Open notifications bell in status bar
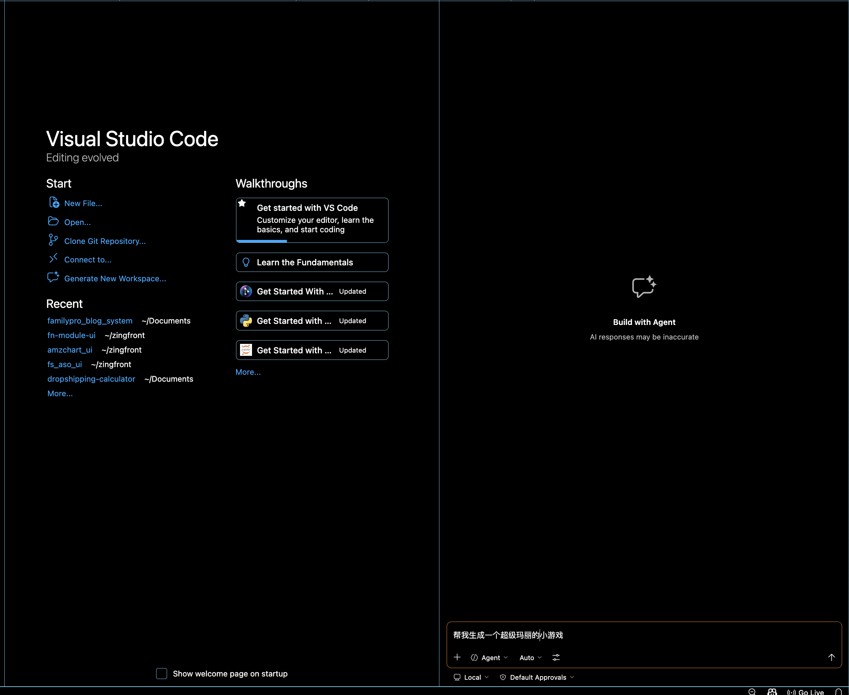 coord(838,692)
